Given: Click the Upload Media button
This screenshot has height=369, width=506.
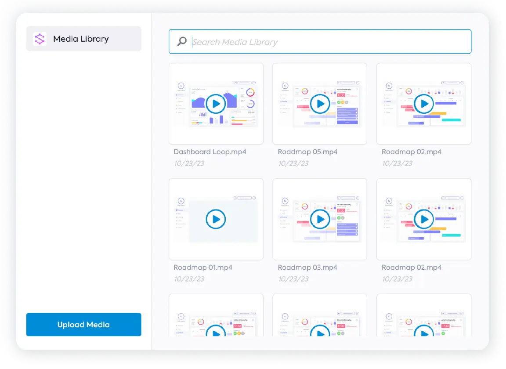Looking at the screenshot, I should coord(83,325).
